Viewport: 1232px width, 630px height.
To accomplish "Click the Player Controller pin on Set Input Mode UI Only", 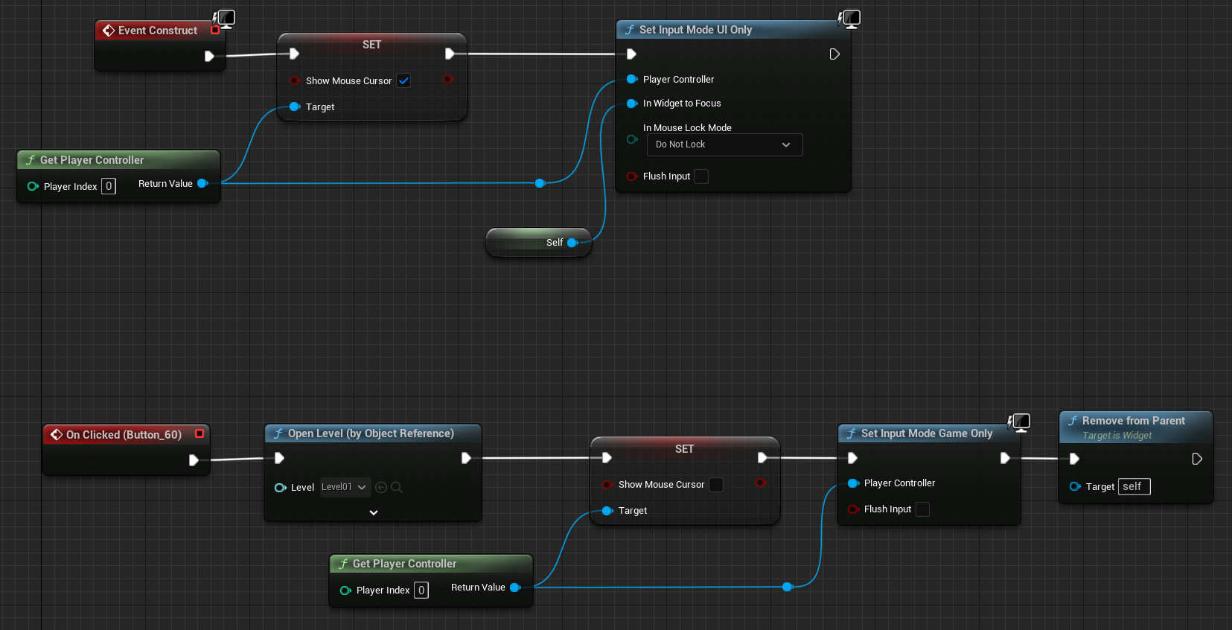I will 632,79.
